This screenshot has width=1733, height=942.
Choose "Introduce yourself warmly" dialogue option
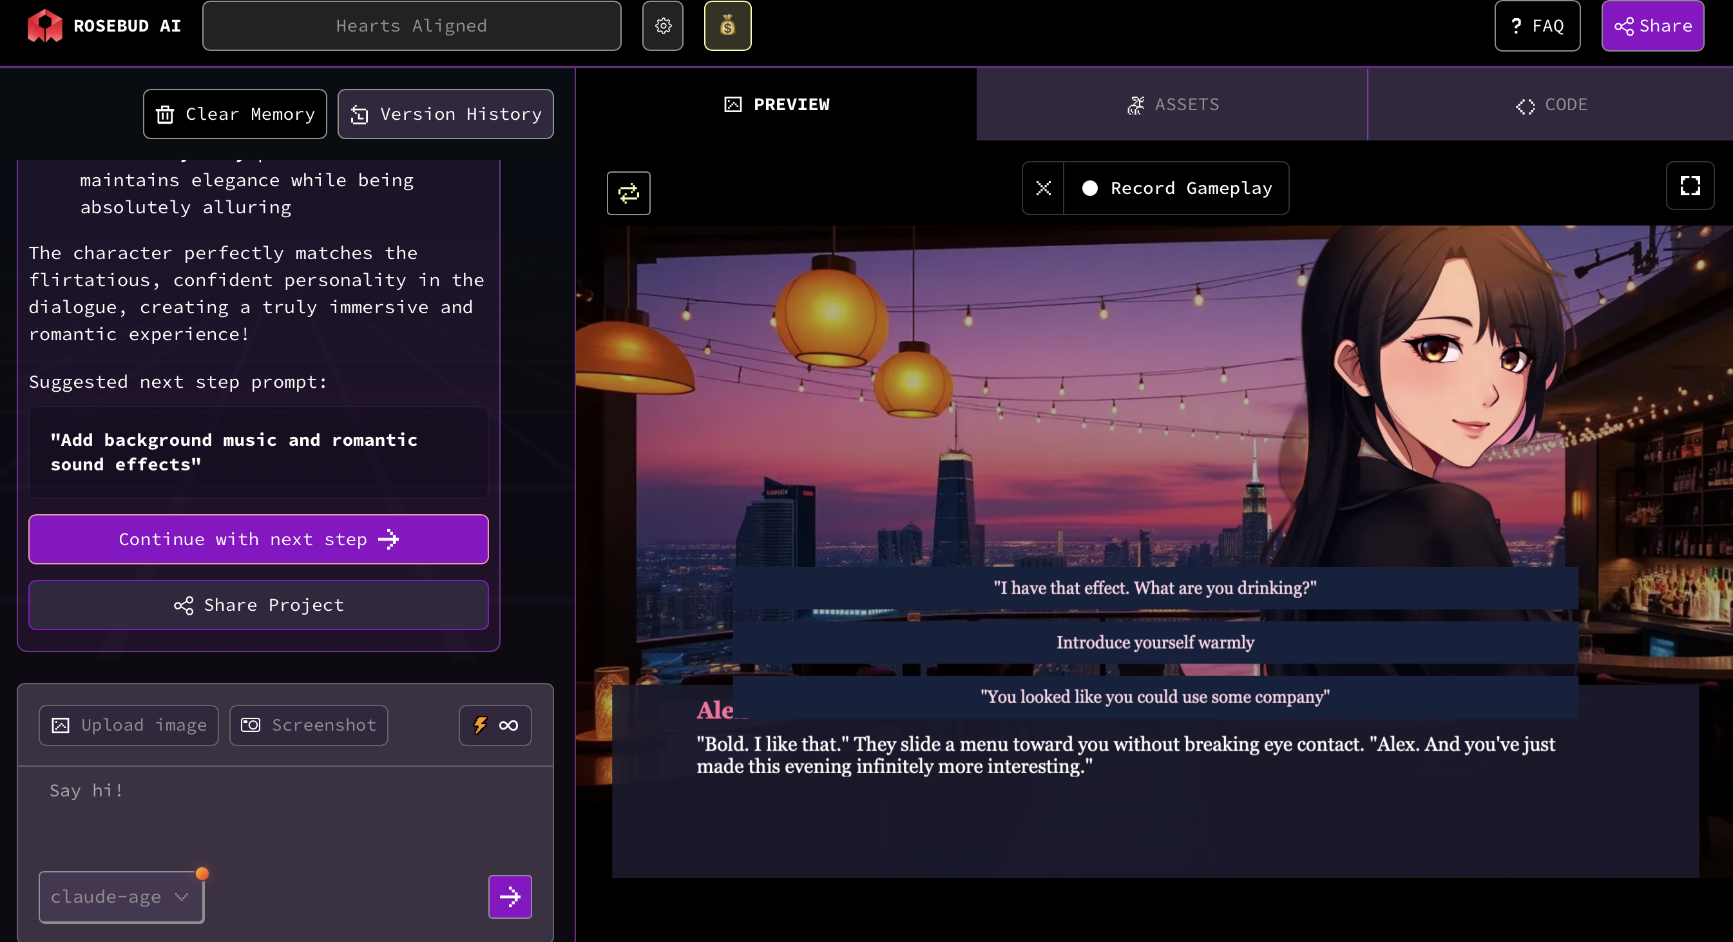pos(1154,642)
